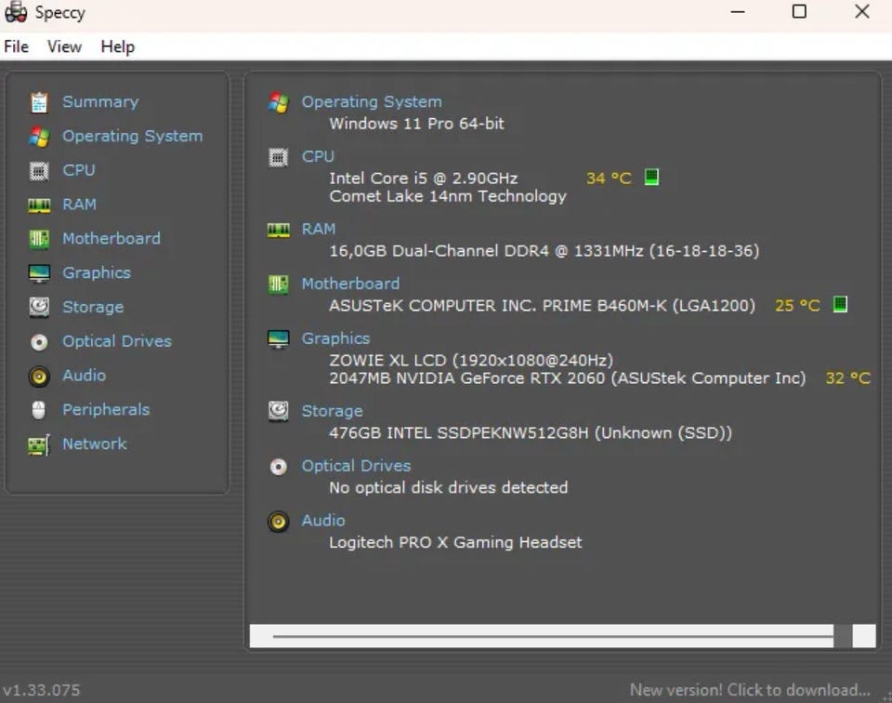Open Storage section from sidebar
This screenshot has height=703, width=892.
[x=93, y=308]
